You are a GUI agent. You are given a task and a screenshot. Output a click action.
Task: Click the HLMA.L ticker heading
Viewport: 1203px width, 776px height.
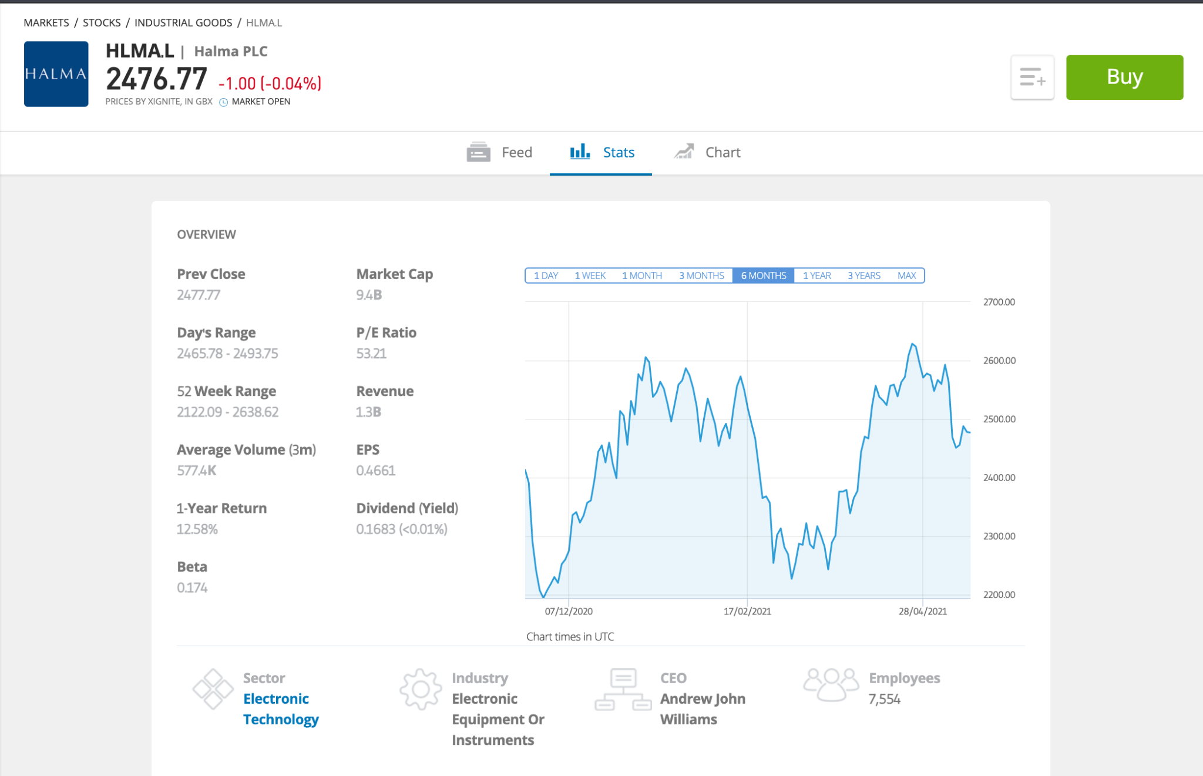[140, 51]
